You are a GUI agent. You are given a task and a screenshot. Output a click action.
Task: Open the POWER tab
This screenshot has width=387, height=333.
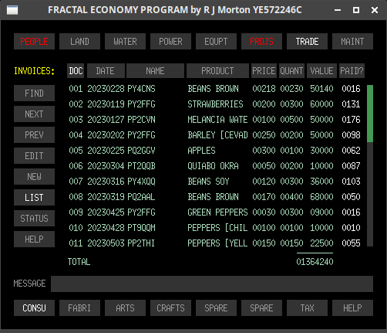(170, 41)
